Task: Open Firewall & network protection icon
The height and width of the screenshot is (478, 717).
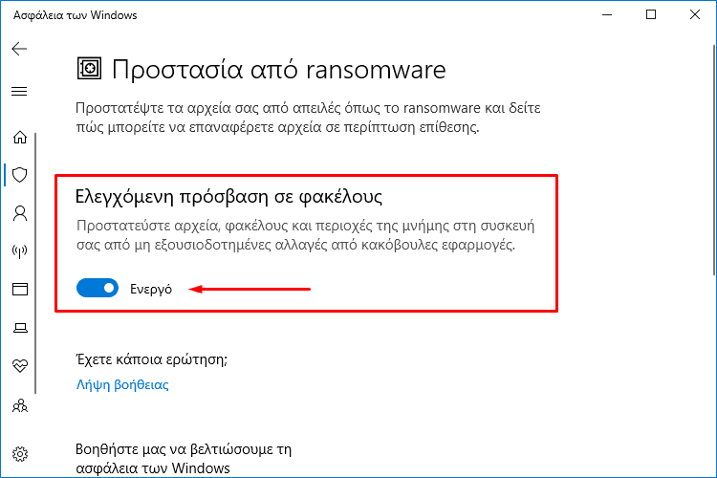Action: click(20, 251)
